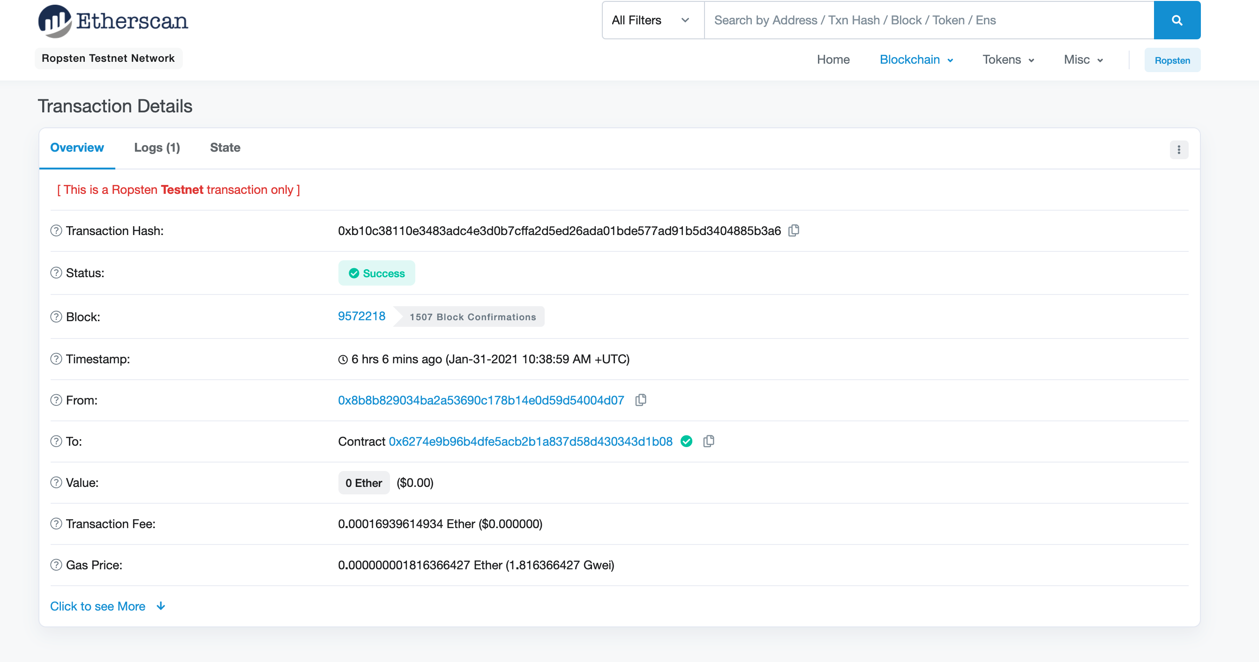The image size is (1259, 662).
Task: Switch to the State tab
Action: [225, 147]
